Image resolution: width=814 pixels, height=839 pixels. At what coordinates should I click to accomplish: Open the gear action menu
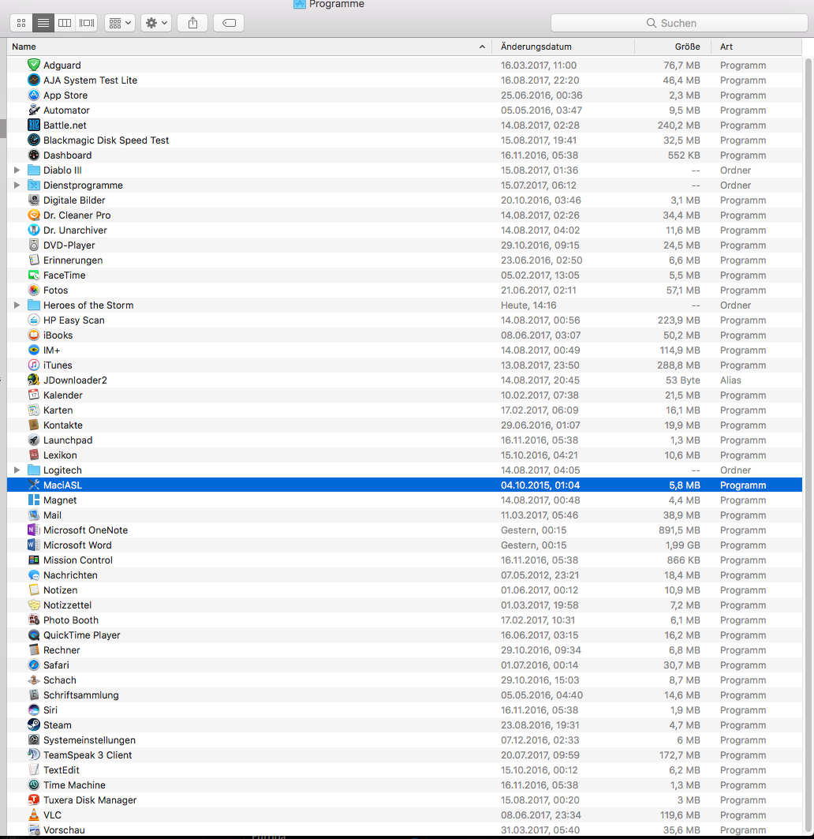point(156,23)
